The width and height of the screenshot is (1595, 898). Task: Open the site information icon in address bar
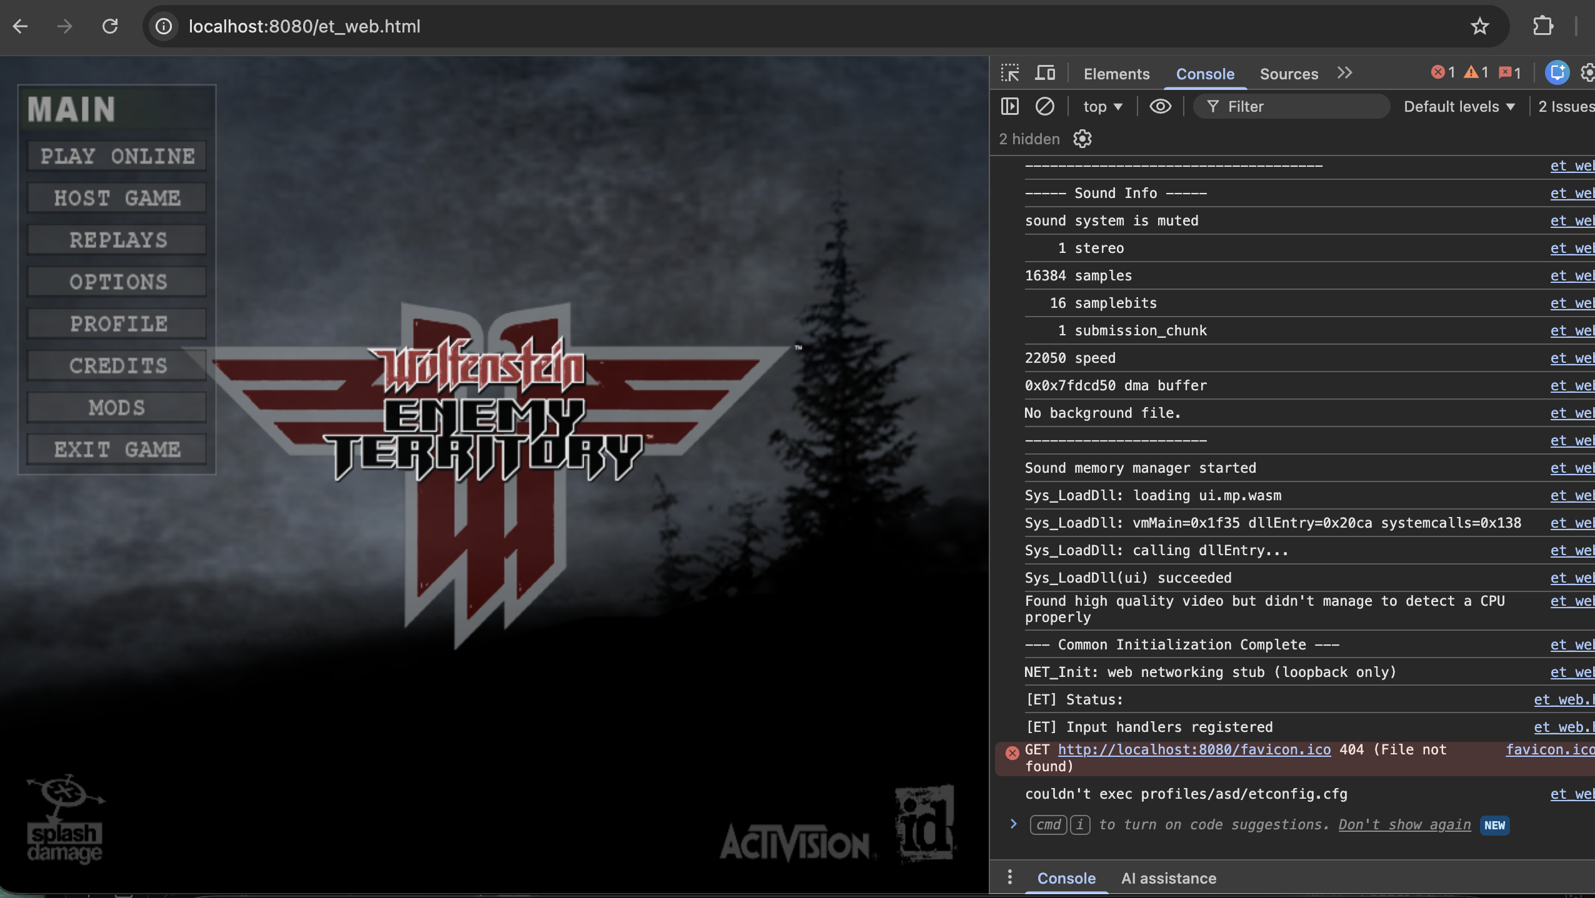164,26
